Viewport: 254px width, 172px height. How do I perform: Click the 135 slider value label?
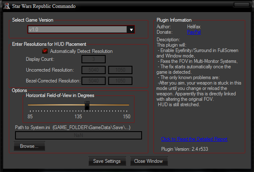pos(78,117)
